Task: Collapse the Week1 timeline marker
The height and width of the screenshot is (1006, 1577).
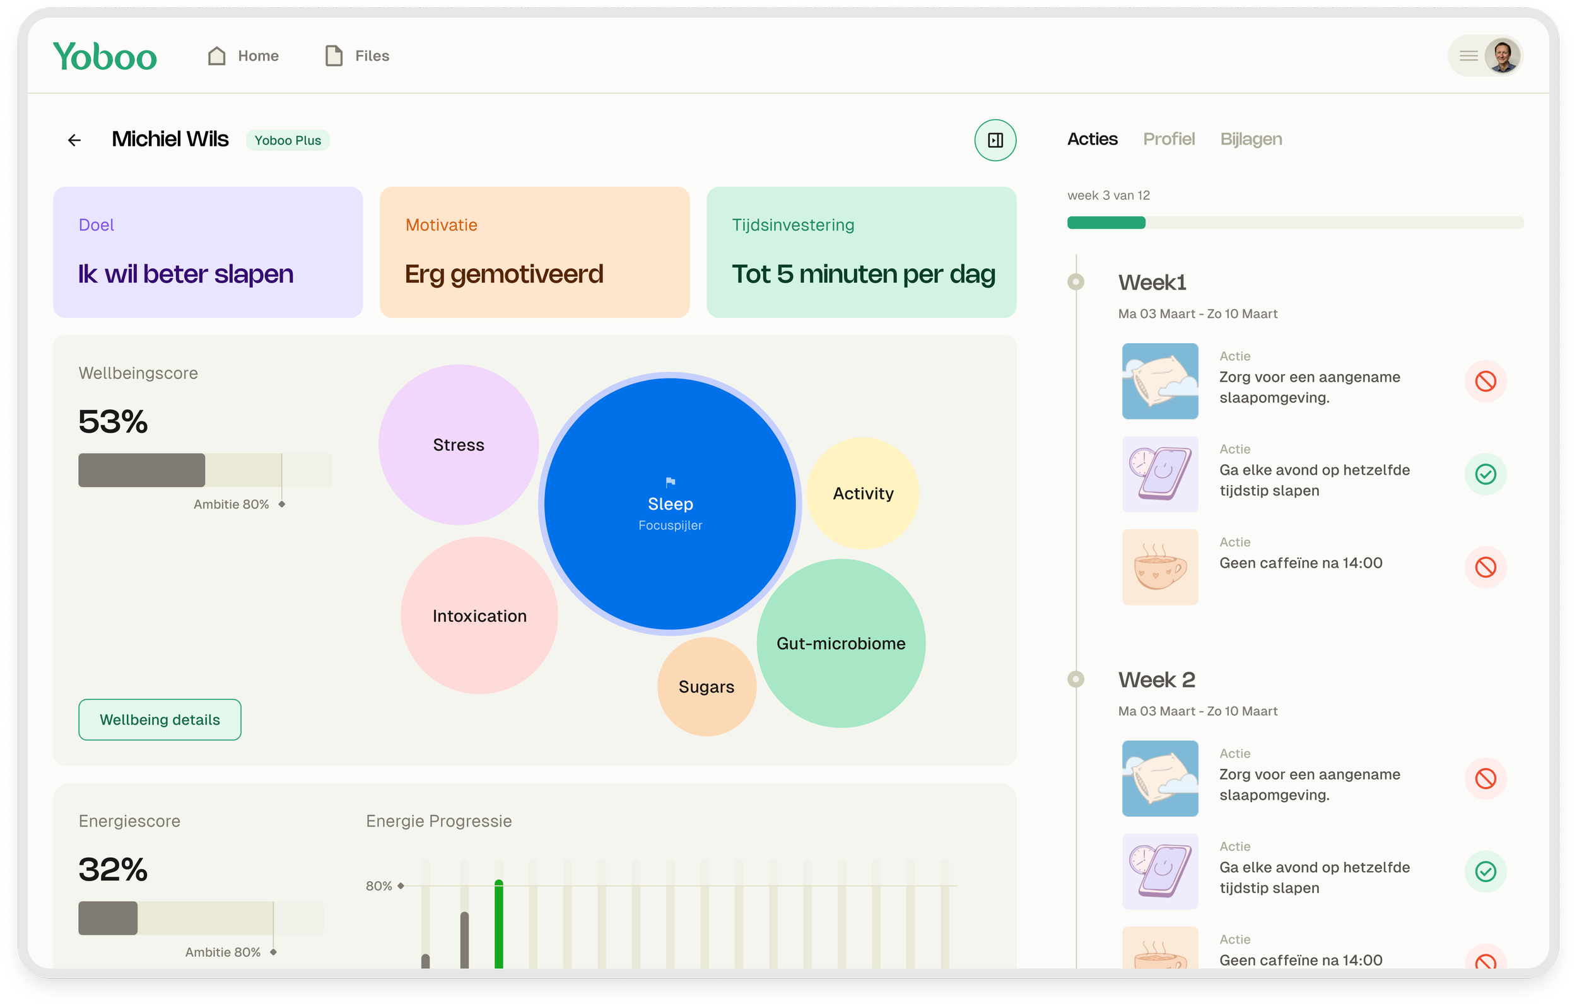Action: pos(1076,283)
